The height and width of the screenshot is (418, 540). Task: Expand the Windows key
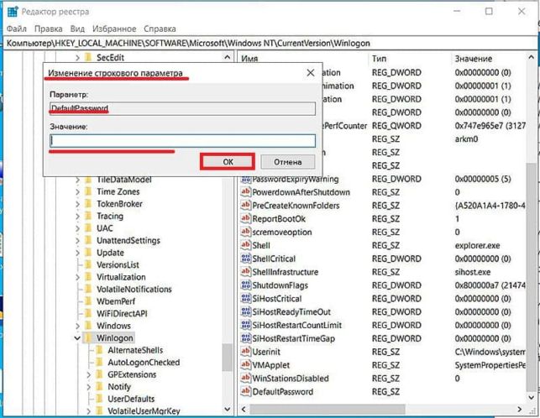tap(77, 326)
